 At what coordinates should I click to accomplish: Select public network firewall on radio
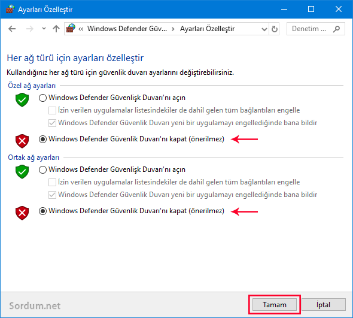[42, 169]
